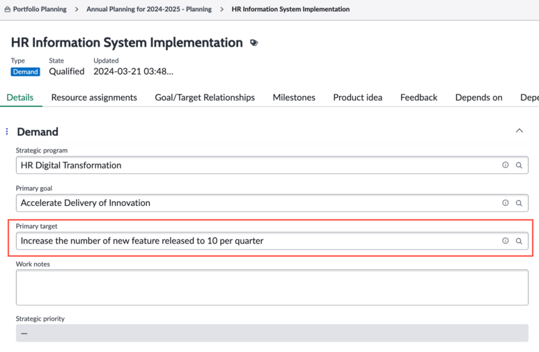Click the Portfolio Planning breadcrumb icon
This screenshot has height=352, width=539.
click(x=8, y=9)
